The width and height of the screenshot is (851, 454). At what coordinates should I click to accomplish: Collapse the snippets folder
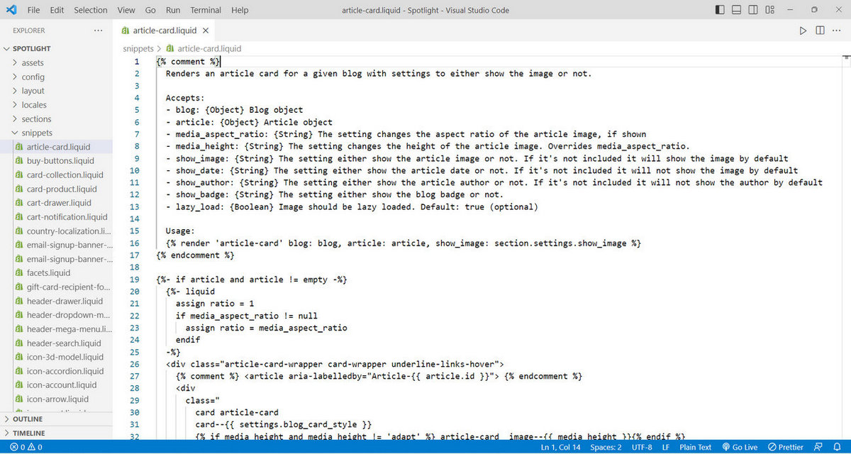point(36,133)
